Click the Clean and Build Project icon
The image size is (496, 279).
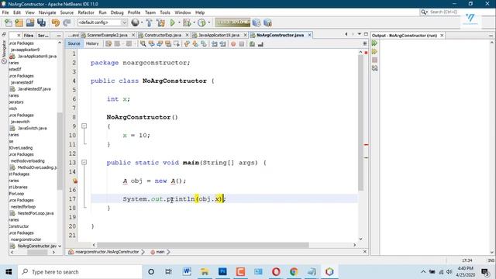160,22
